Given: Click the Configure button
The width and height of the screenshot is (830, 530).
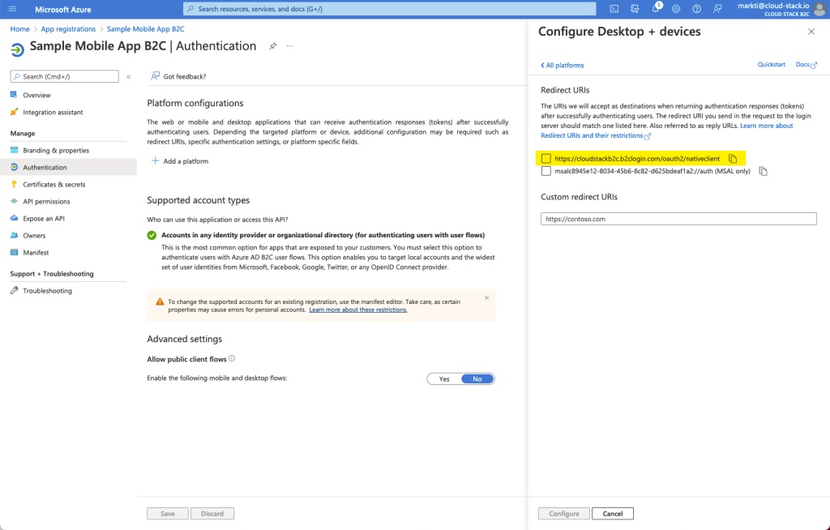Looking at the screenshot, I should click(x=564, y=514).
